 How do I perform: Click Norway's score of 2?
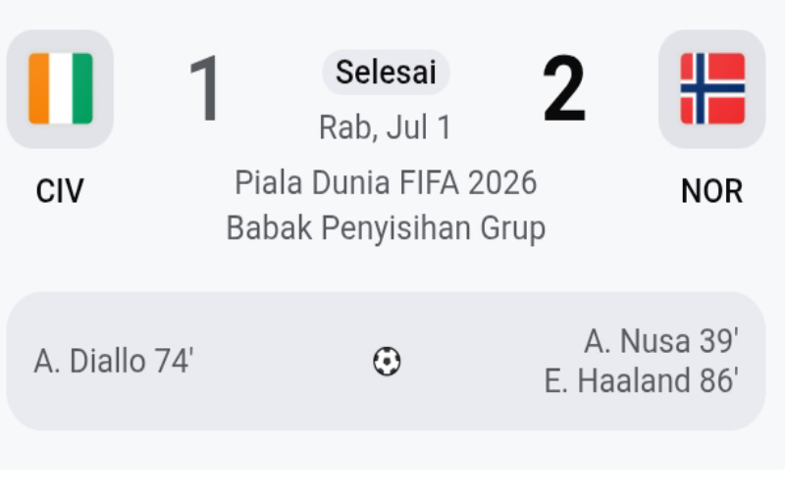(x=564, y=88)
